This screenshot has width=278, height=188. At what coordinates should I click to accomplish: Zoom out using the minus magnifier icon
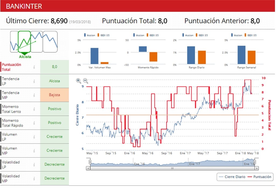86,81
